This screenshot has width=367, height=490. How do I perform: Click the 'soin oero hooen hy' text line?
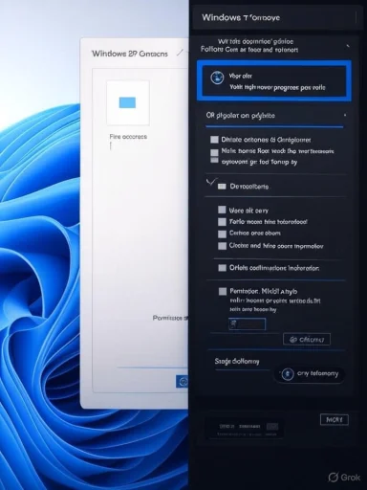pos(253,309)
